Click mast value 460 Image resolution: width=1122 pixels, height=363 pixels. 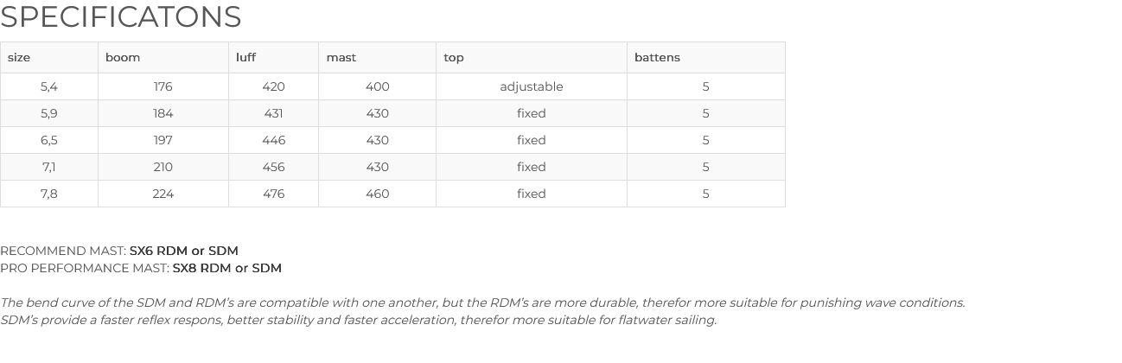click(x=378, y=194)
